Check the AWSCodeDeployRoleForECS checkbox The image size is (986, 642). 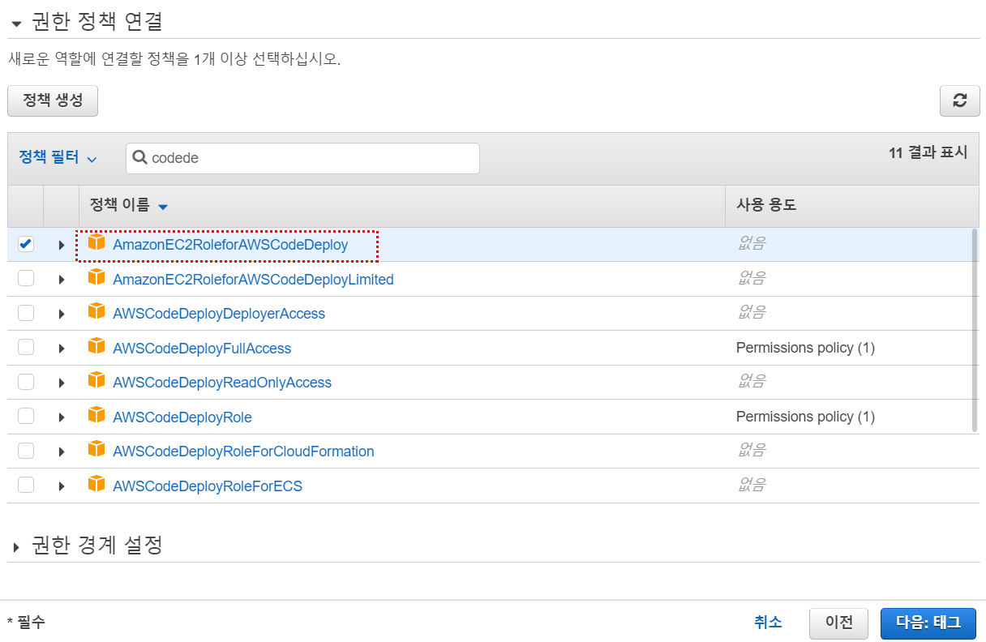tap(26, 485)
